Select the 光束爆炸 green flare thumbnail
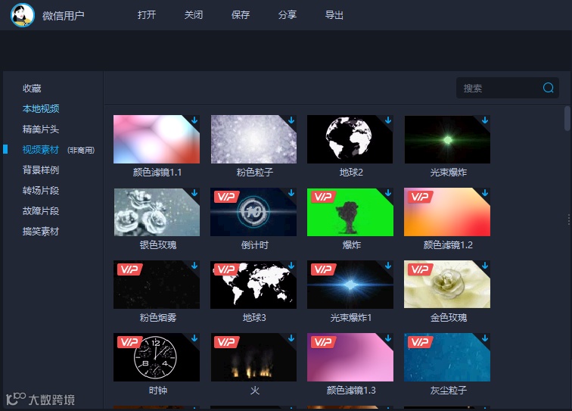Image resolution: width=572 pixels, height=411 pixels. (x=447, y=139)
